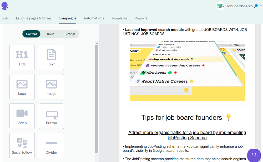This screenshot has width=263, height=162.
Task: Add a Video content block
Action: (x=22, y=116)
